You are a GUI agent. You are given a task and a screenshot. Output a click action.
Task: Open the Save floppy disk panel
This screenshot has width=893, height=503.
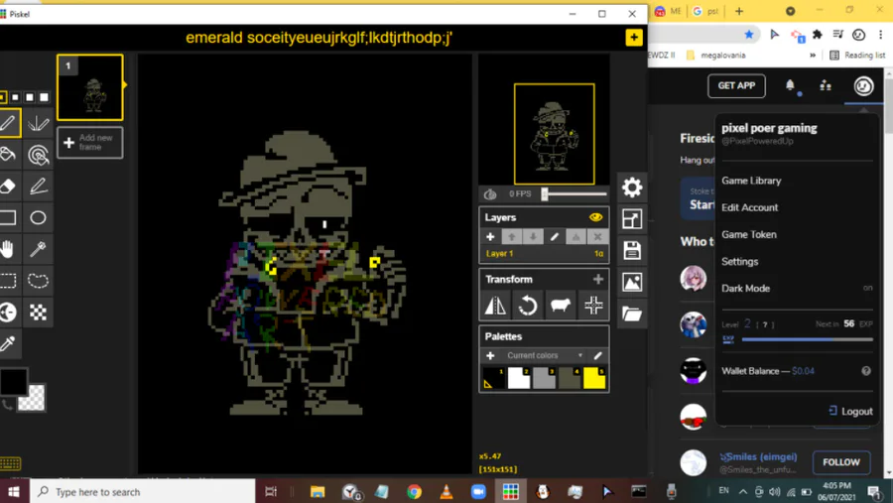pos(632,250)
